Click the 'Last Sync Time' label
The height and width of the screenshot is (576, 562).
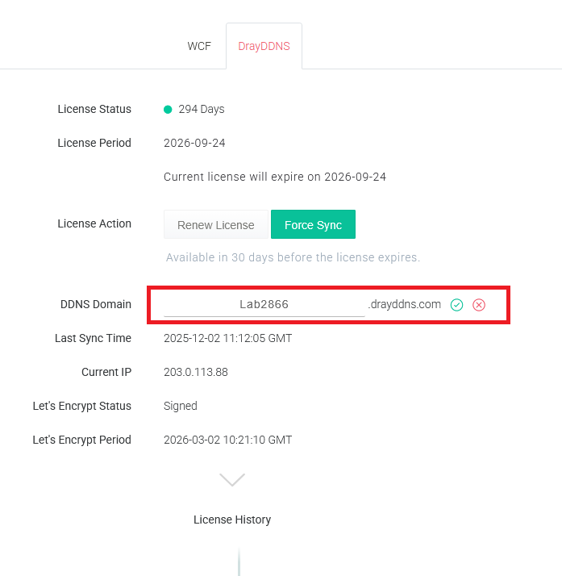(94, 338)
